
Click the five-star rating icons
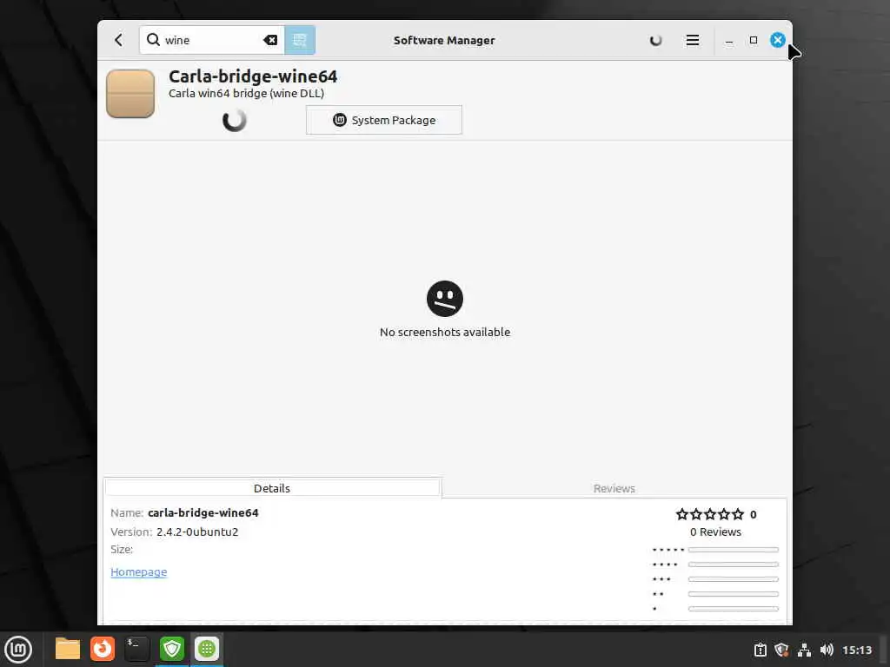709,514
